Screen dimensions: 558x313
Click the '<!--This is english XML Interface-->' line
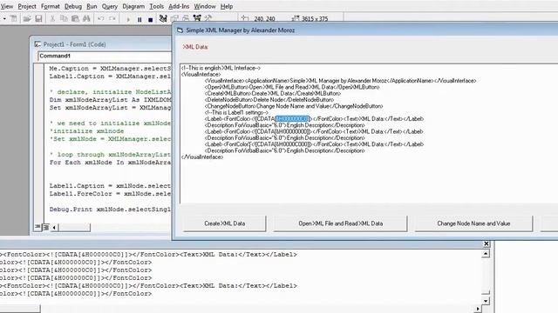[221, 68]
